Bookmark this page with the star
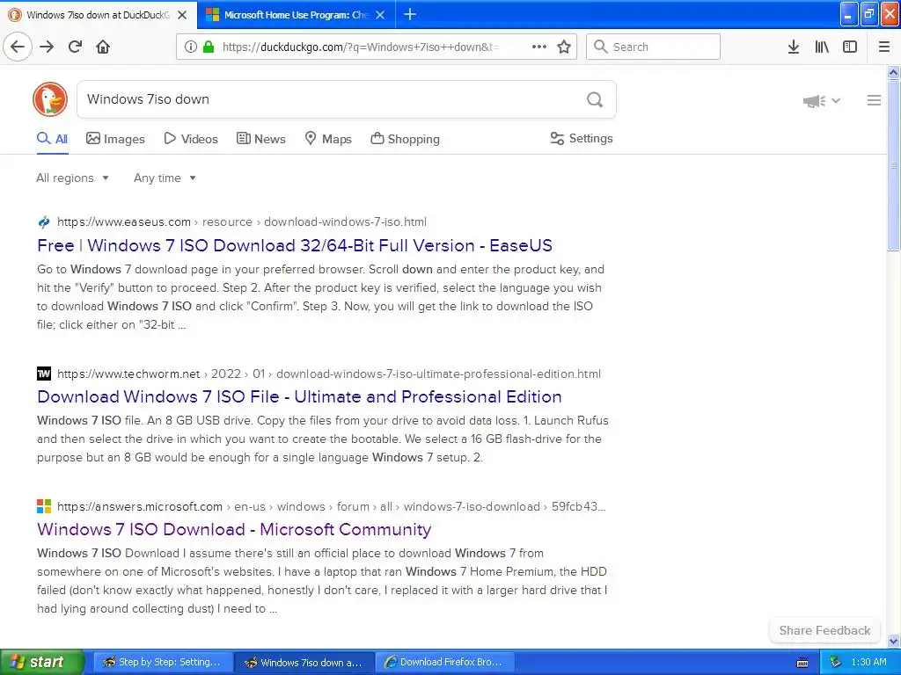Viewport: 901px width, 675px height. [564, 47]
